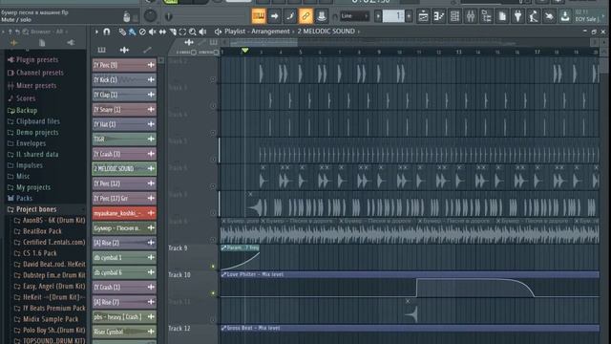Click next pattern arrow beside pattern number

click(409, 16)
